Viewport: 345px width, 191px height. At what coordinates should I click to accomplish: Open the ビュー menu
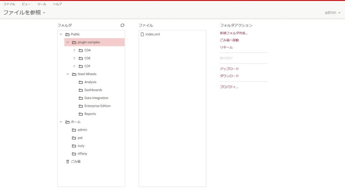click(26, 4)
